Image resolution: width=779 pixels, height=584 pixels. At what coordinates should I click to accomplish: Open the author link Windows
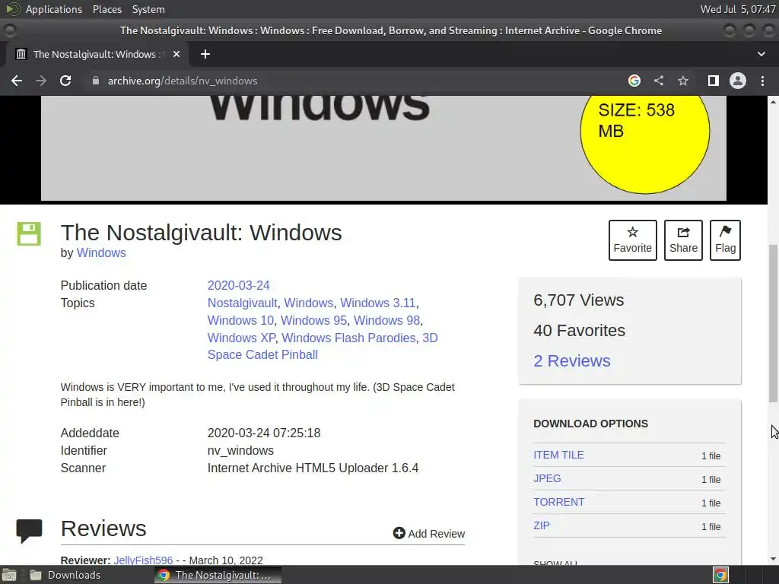101,252
